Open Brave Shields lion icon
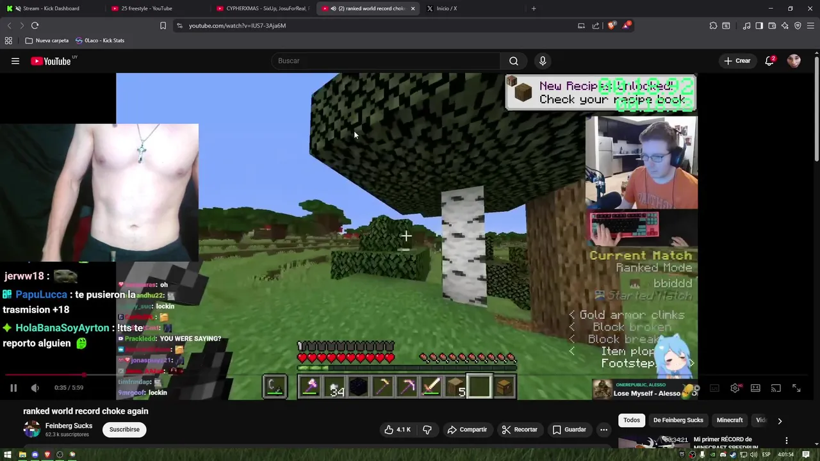The image size is (820, 461). click(x=611, y=26)
